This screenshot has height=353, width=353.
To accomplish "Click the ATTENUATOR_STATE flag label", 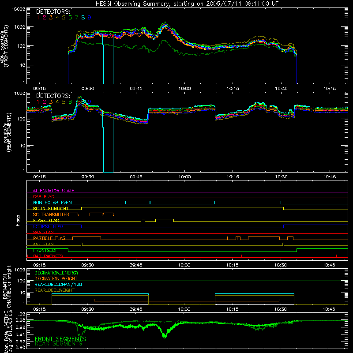I will click(x=53, y=191).
